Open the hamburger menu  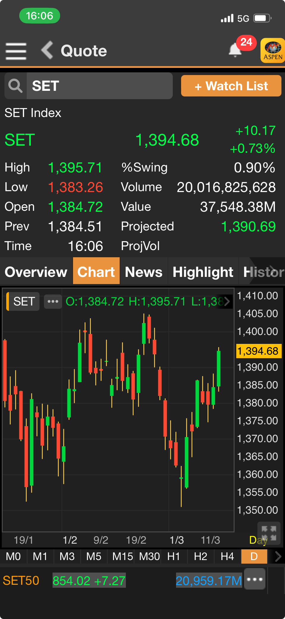click(x=16, y=51)
